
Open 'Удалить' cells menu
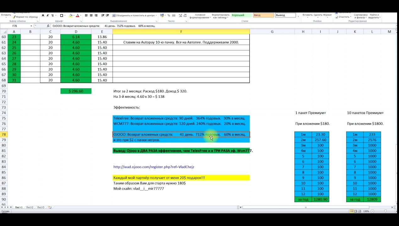pyautogui.click(x=318, y=16)
